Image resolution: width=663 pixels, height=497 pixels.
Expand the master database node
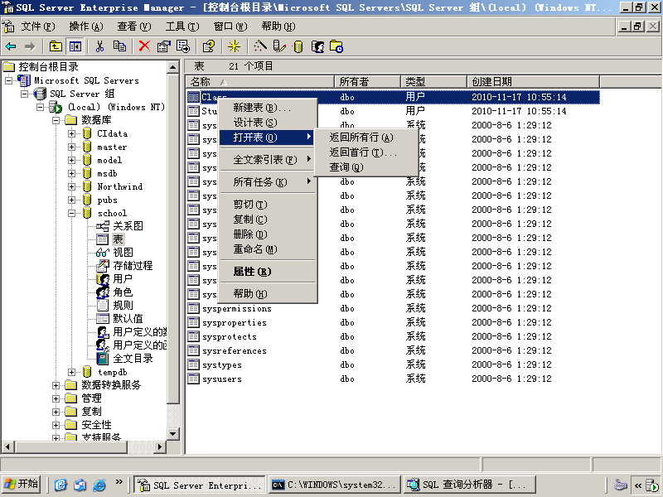click(x=72, y=147)
